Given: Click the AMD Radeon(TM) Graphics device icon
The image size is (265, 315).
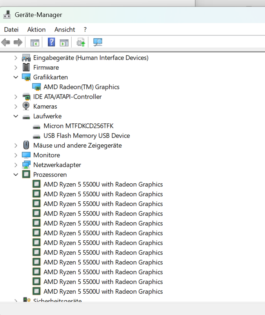Looking at the screenshot, I should click(x=37, y=87).
